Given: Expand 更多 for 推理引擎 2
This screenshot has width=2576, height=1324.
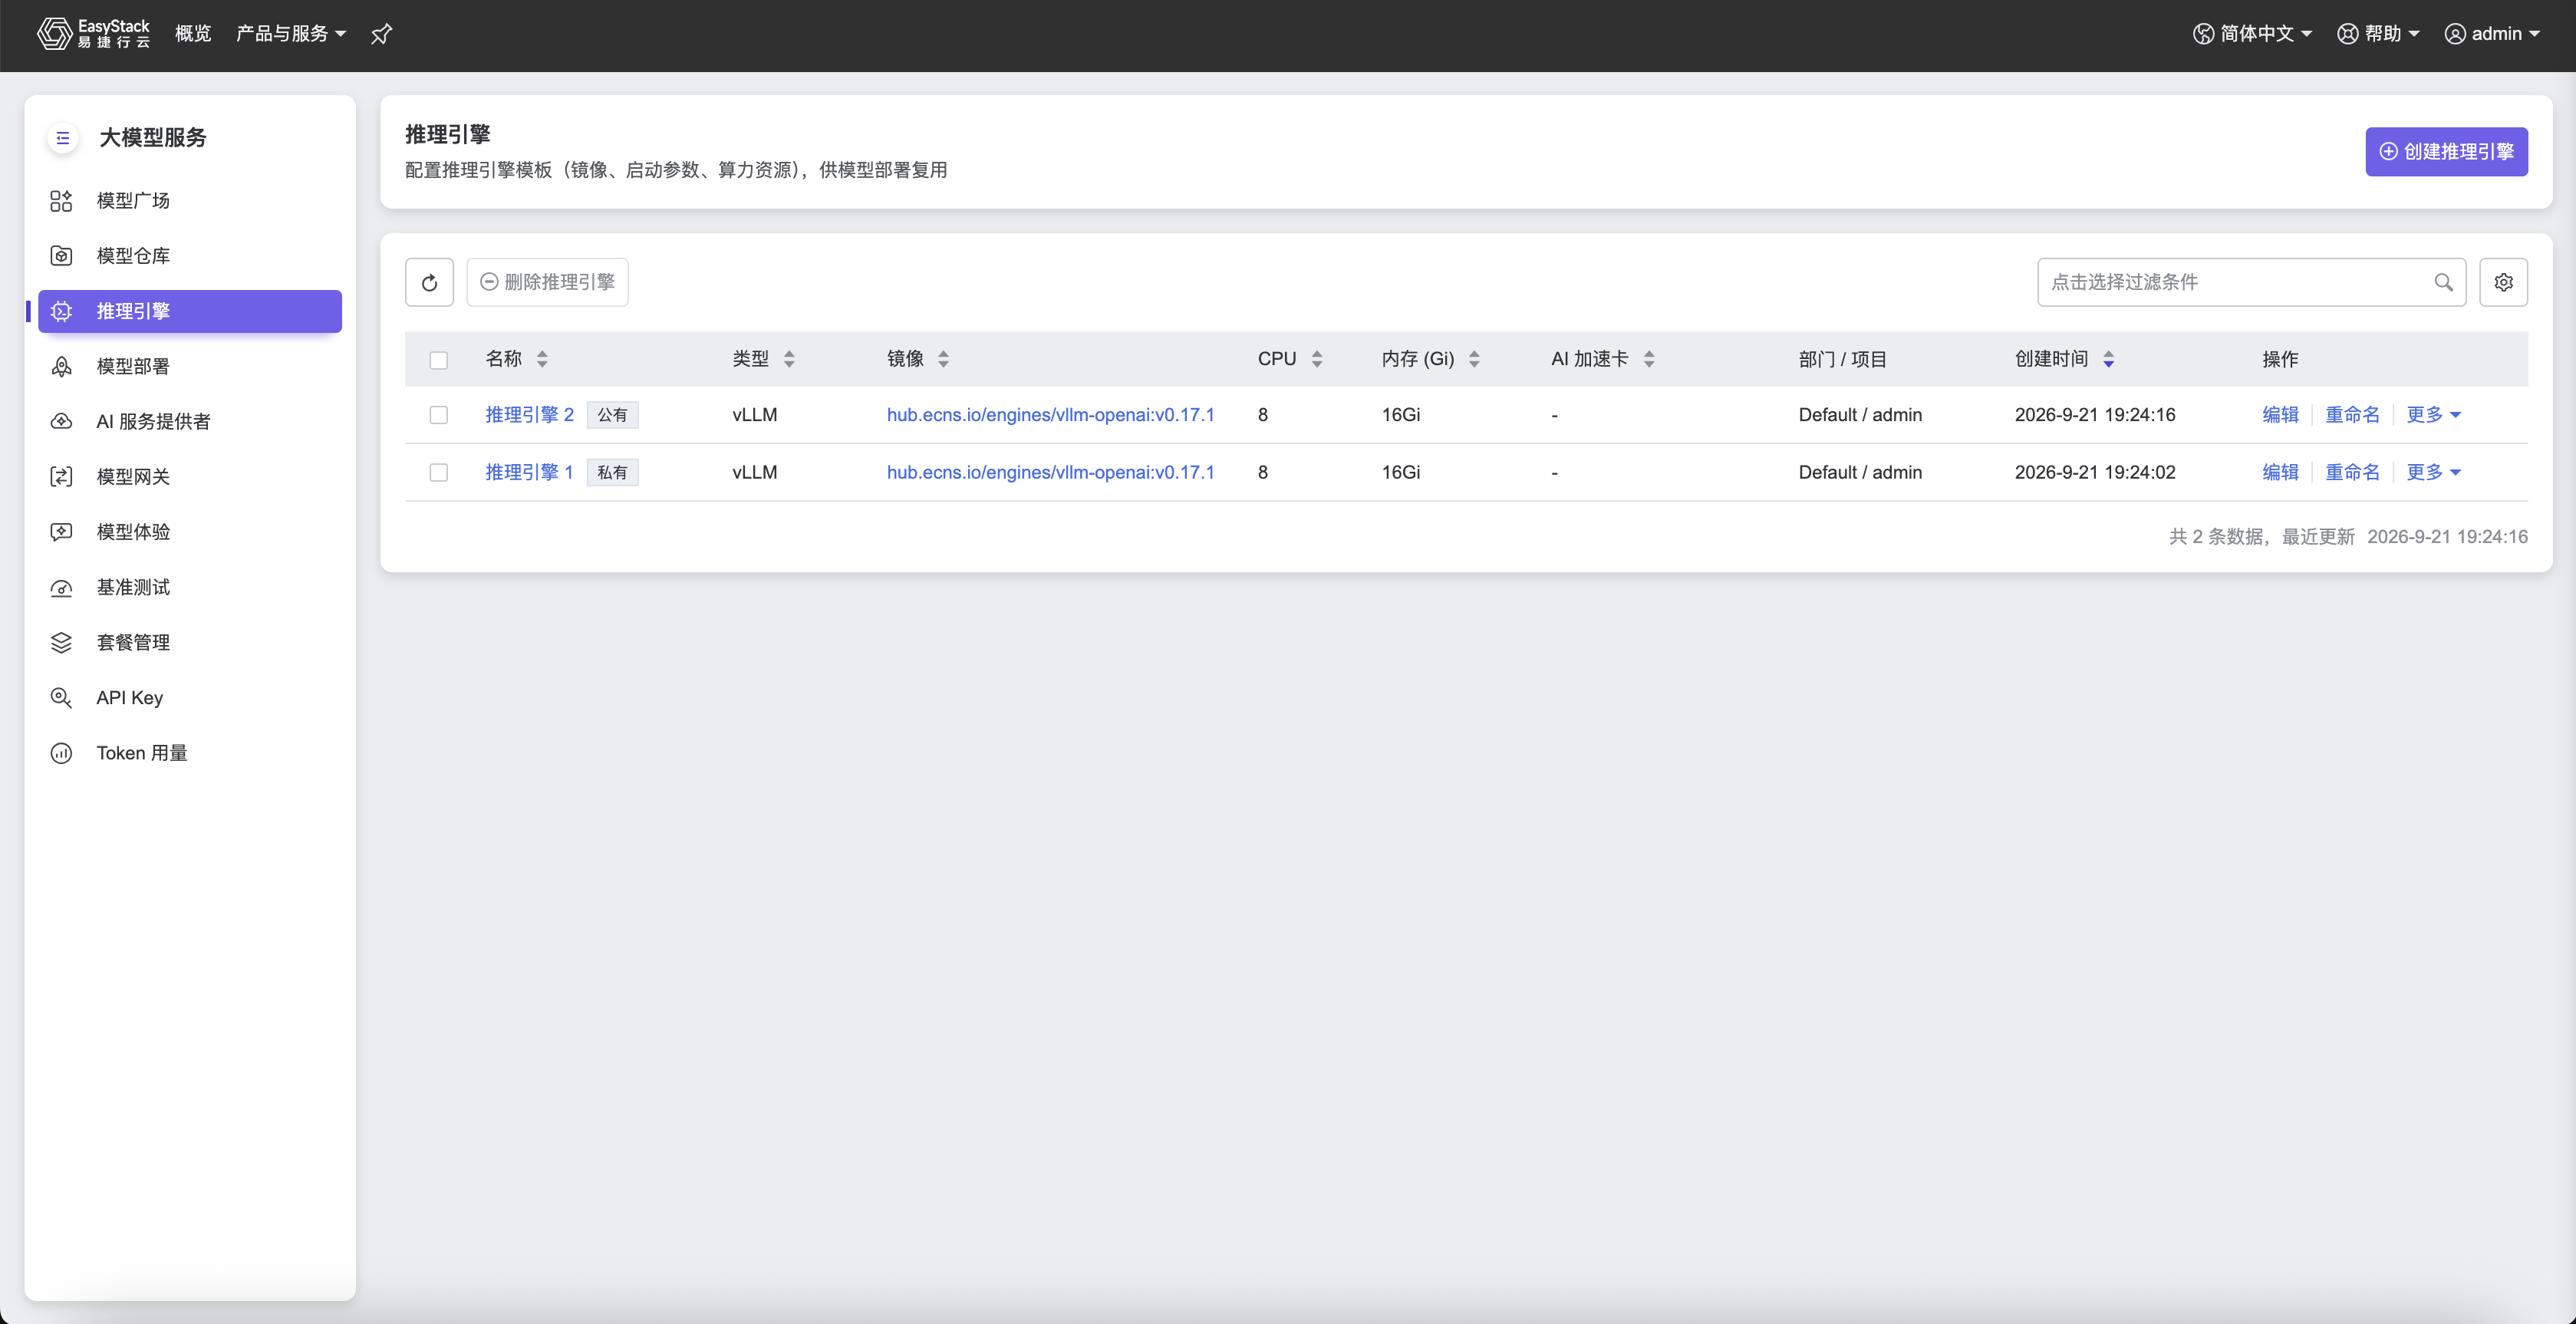Looking at the screenshot, I should (x=2433, y=415).
